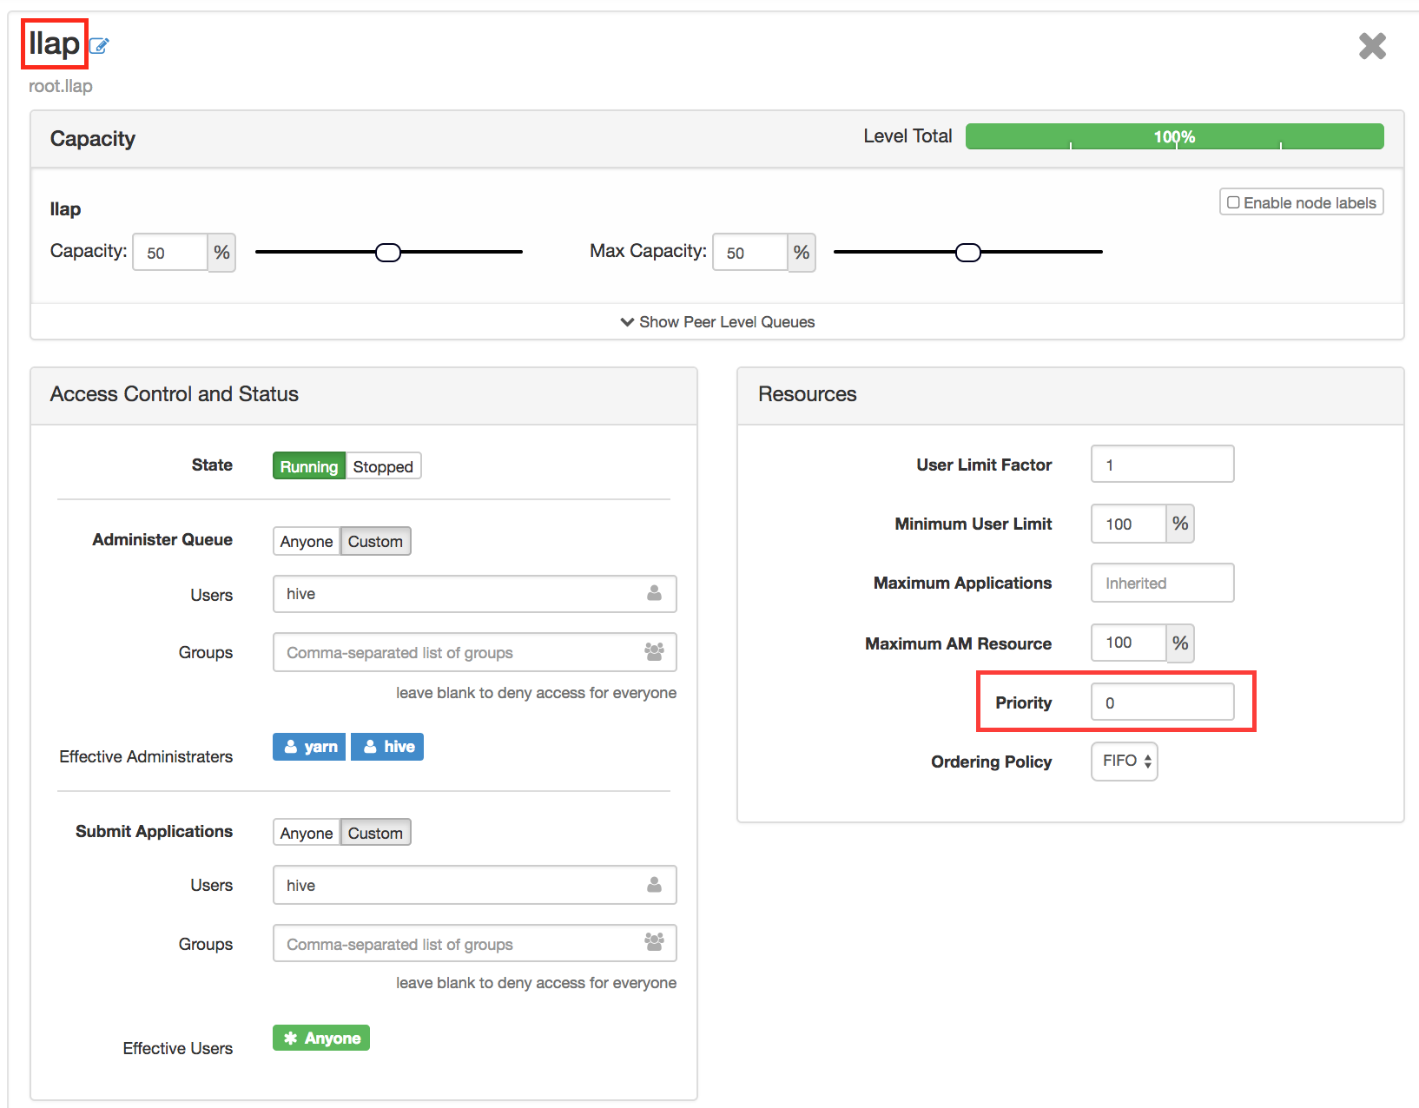Open the Ordering Policy FIFO dropdown
The image size is (1419, 1108).
click(x=1124, y=761)
